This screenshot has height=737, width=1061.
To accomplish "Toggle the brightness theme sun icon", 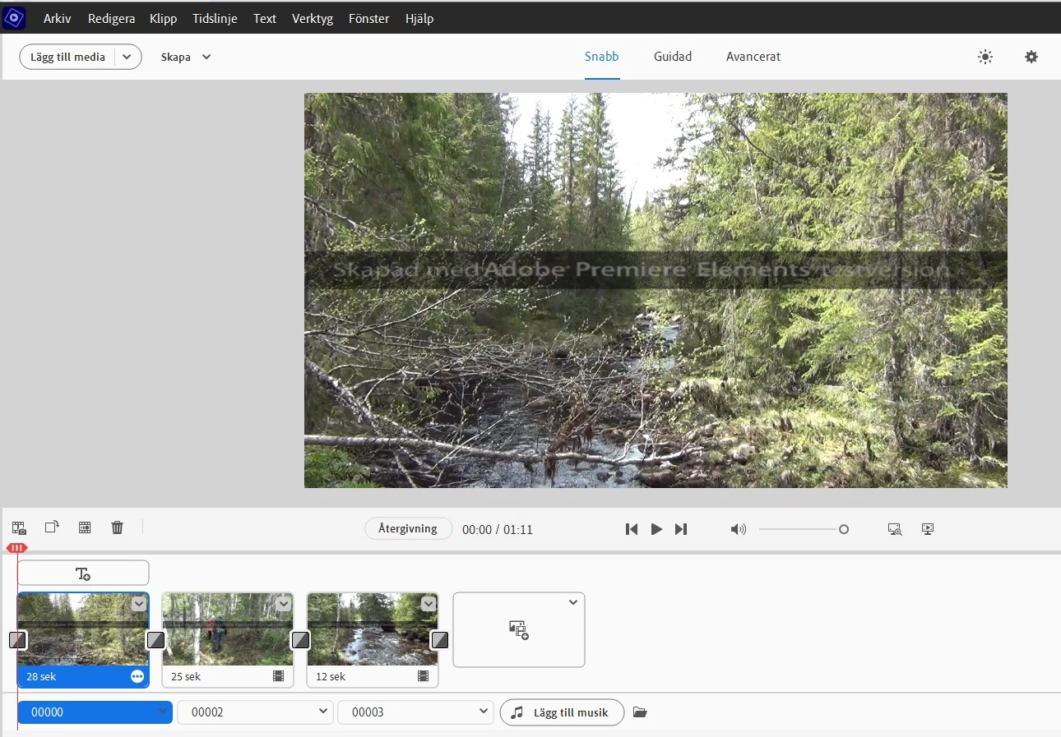I will (985, 57).
